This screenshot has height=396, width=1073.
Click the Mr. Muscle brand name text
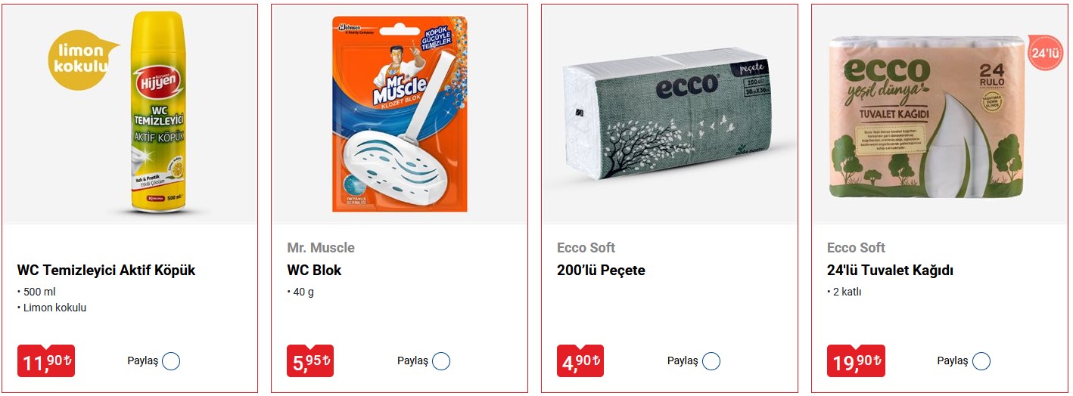click(x=321, y=248)
